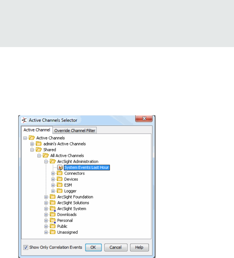Click the Unassigned folder icon

(53, 232)
